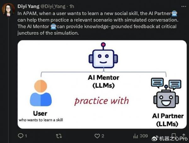
Task: View tweet analytics bar chart icon
Action: coord(135,136)
